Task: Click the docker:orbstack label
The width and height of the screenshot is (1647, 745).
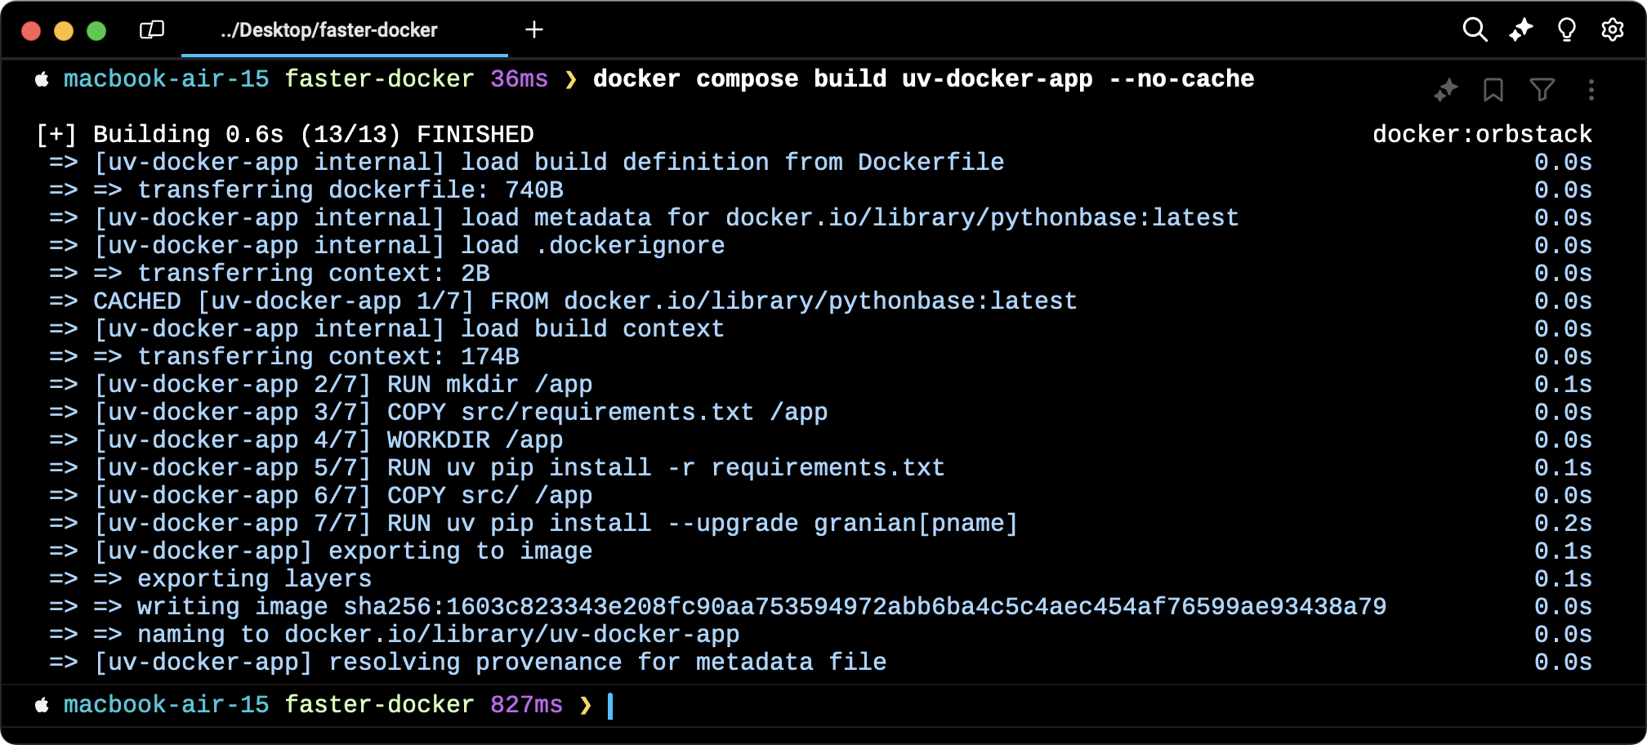Action: pyautogui.click(x=1481, y=134)
